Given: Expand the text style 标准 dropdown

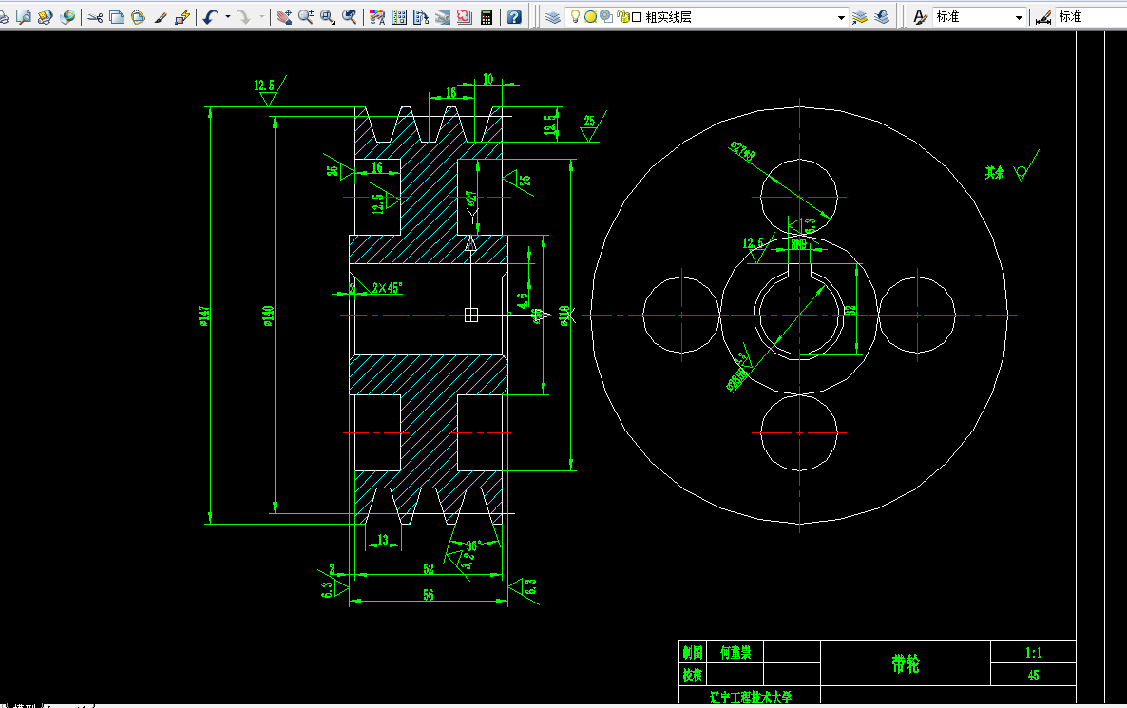Looking at the screenshot, I should [x=1019, y=17].
